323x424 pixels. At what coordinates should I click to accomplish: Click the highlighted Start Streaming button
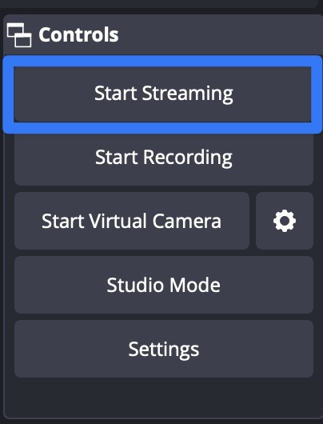pos(162,94)
